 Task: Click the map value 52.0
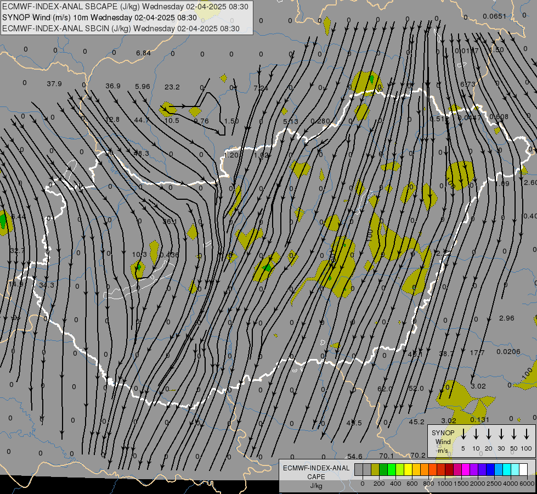pos(416,389)
